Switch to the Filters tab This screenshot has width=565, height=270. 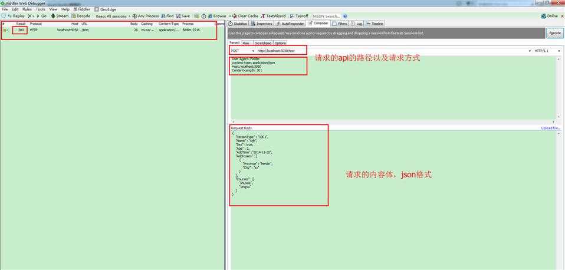pos(340,24)
